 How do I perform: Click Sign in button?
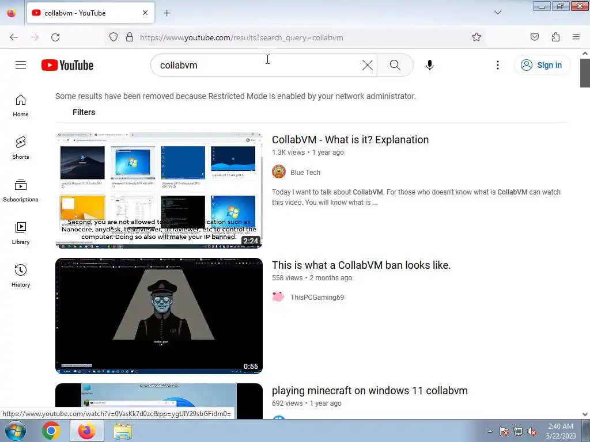click(x=542, y=65)
